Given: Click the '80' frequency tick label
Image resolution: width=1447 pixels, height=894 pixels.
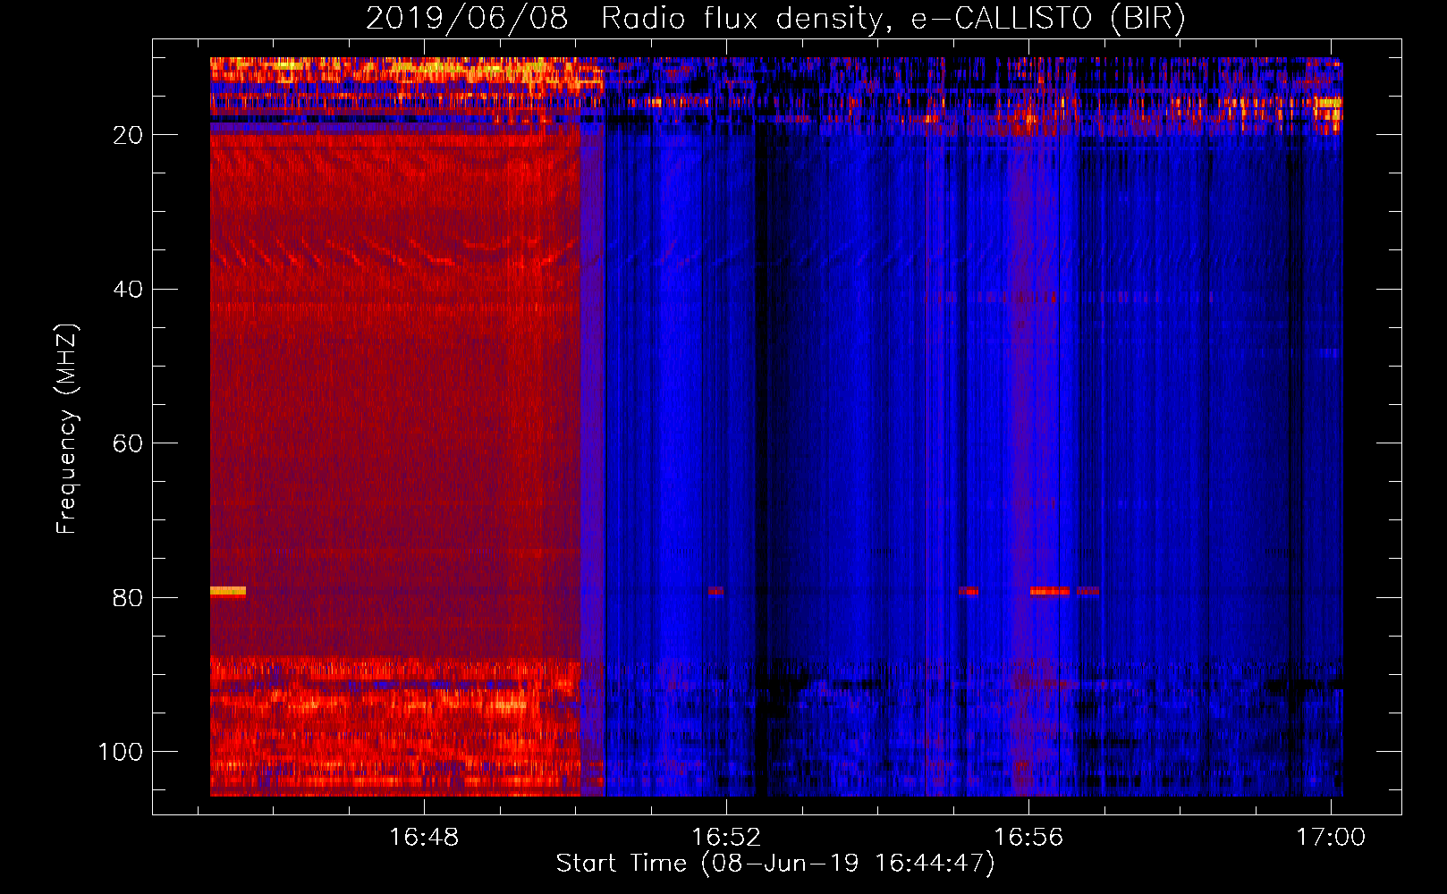Looking at the screenshot, I should coord(128,597).
